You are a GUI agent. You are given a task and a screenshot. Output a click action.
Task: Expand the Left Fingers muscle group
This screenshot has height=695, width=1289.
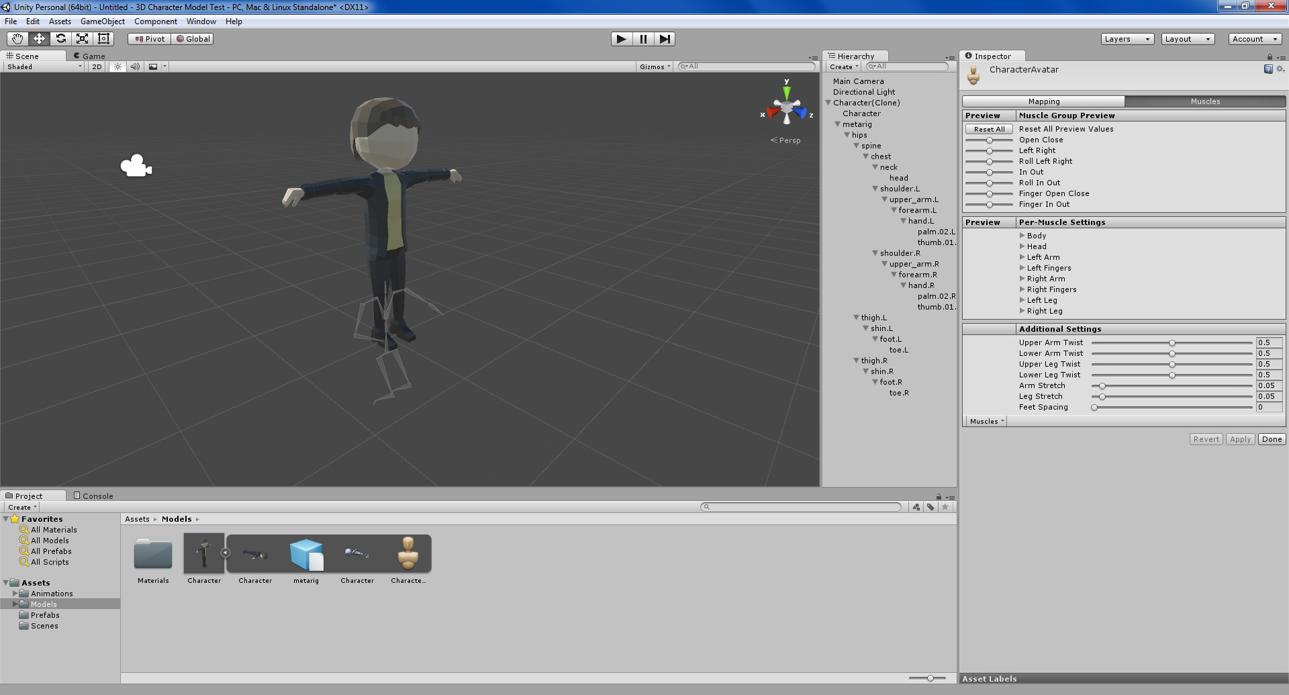click(1022, 268)
